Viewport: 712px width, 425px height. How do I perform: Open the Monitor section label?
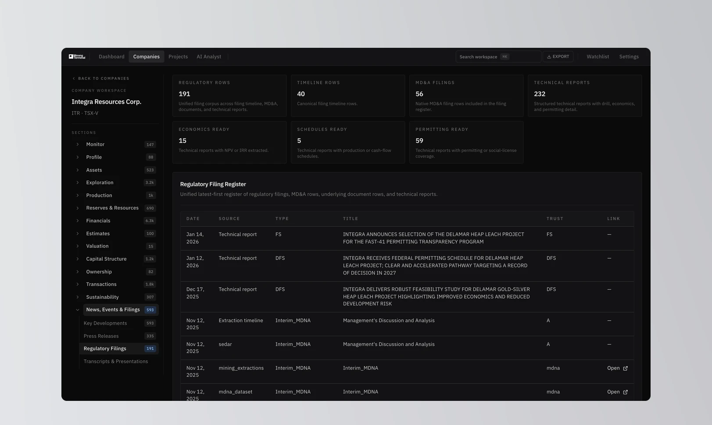click(95, 144)
